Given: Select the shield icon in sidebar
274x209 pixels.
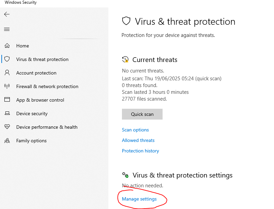Looking at the screenshot, I should (7, 59).
